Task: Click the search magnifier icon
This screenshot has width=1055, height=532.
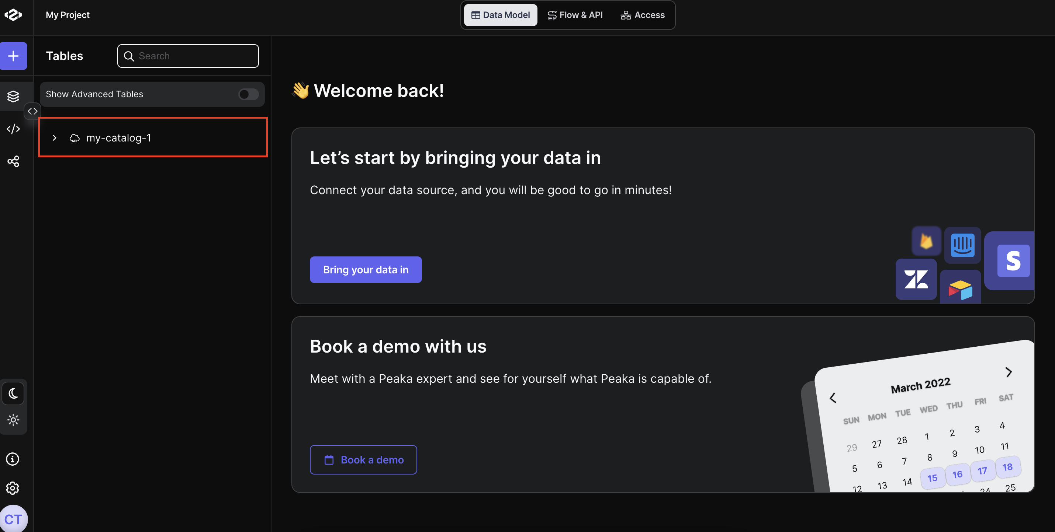Action: [129, 56]
